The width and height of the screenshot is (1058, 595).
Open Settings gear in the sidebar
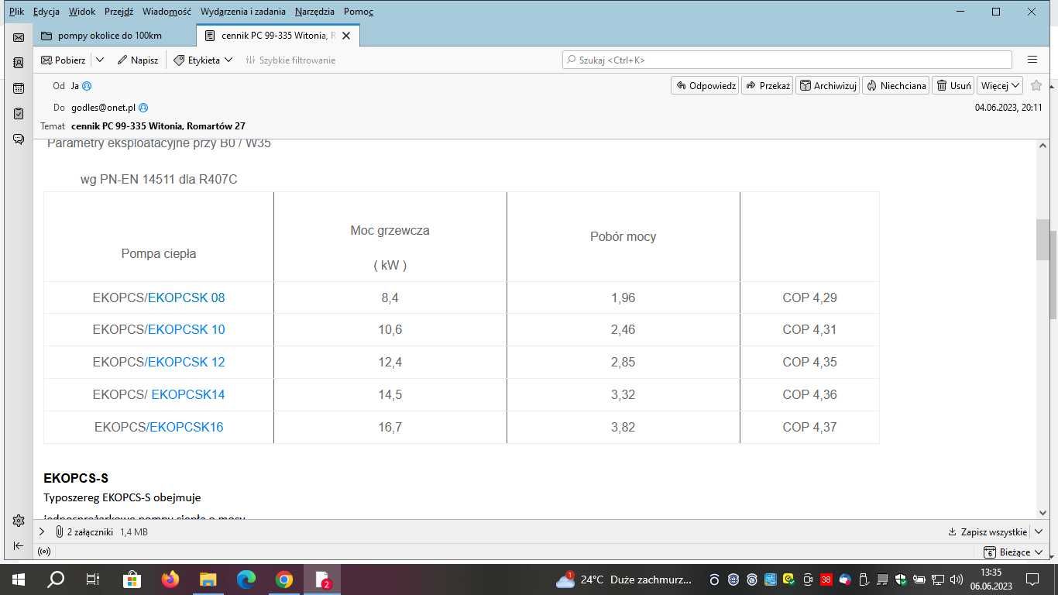[19, 521]
